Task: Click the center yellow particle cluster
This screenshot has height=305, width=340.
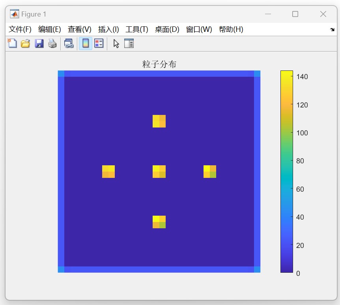Action: 159,172
